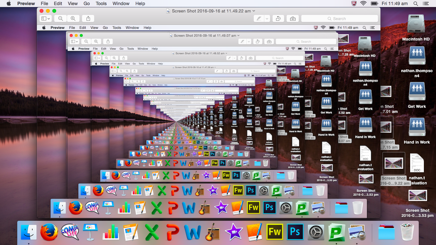This screenshot has width=436, height=245.
Task: Open the Help menu in the system menu bar
Action: pyautogui.click(x=140, y=4)
